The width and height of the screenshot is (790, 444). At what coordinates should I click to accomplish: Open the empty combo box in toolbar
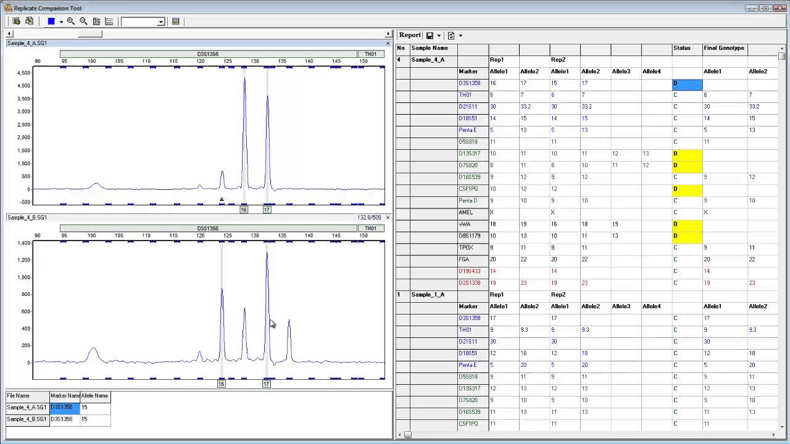click(x=161, y=22)
